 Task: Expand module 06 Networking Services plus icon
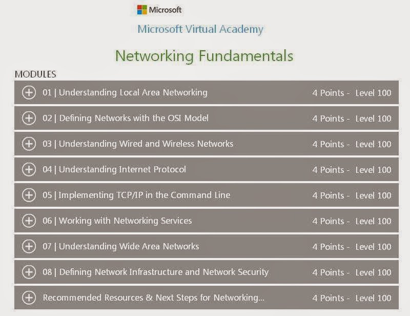coord(29,221)
